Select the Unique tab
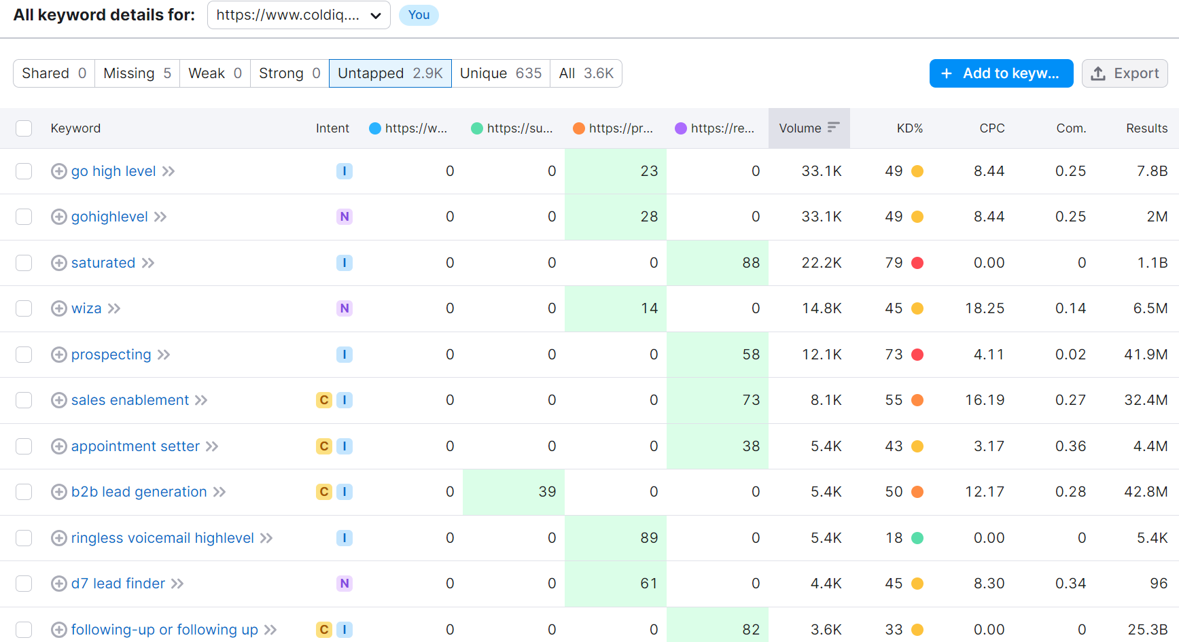Screen dimensions: 1179x642 [x=501, y=73]
